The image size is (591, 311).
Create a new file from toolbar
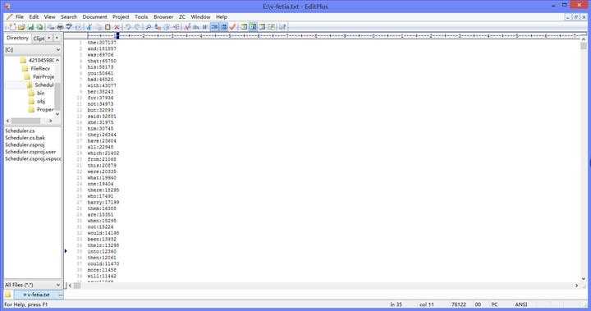[x=12, y=27]
